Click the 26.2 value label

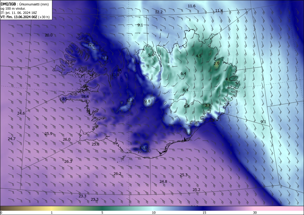(117, 174)
